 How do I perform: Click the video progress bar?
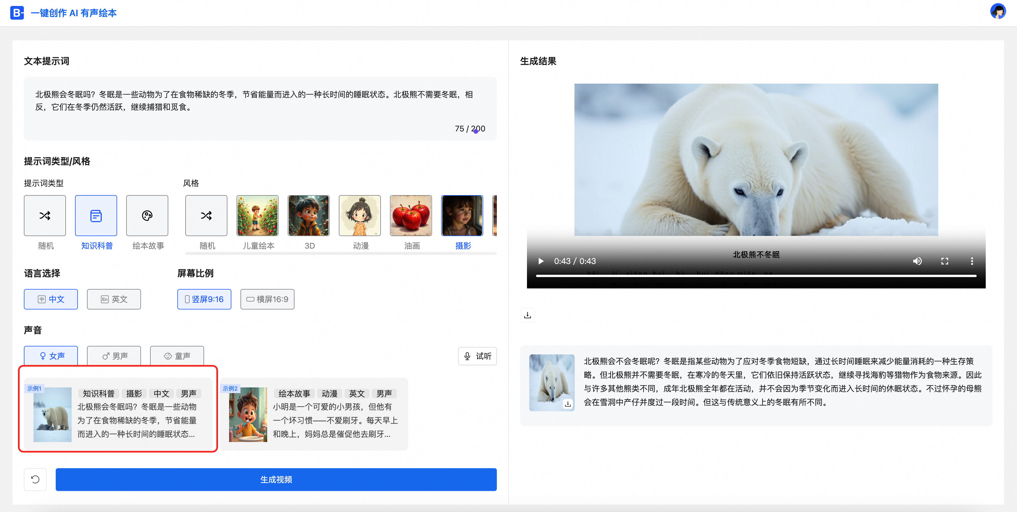[x=756, y=276]
